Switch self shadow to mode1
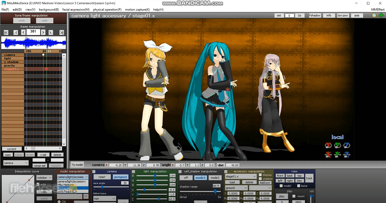 tap(201, 178)
